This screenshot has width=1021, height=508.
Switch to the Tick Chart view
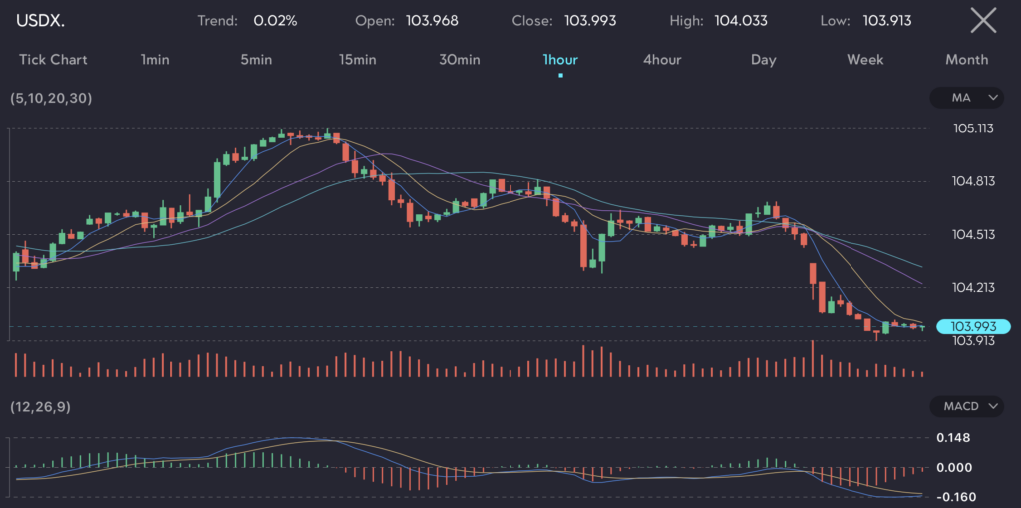point(53,60)
